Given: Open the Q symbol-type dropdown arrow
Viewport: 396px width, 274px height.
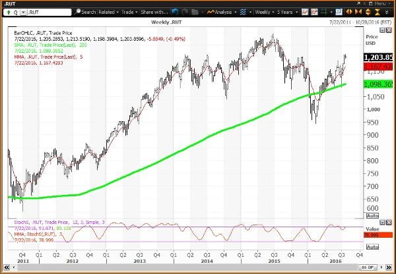Looking at the screenshot, I should pos(23,13).
